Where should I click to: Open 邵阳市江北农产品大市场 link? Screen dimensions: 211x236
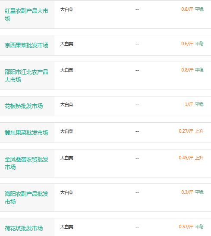point(26,76)
